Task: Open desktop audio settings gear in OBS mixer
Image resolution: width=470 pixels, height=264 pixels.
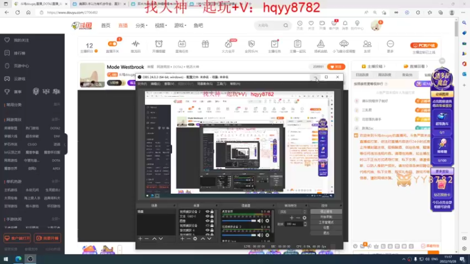Action: 267,221
